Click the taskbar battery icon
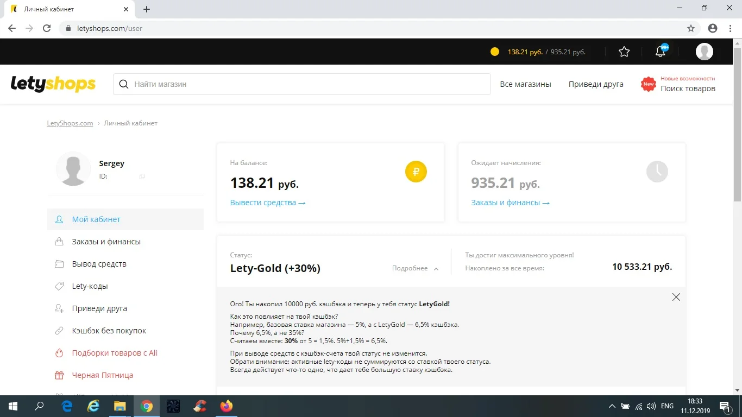 click(x=626, y=406)
